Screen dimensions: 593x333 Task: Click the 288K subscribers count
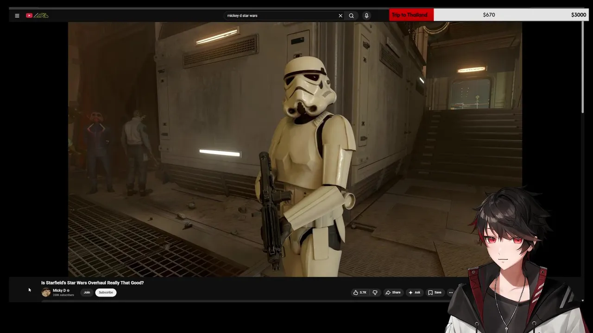(63, 295)
